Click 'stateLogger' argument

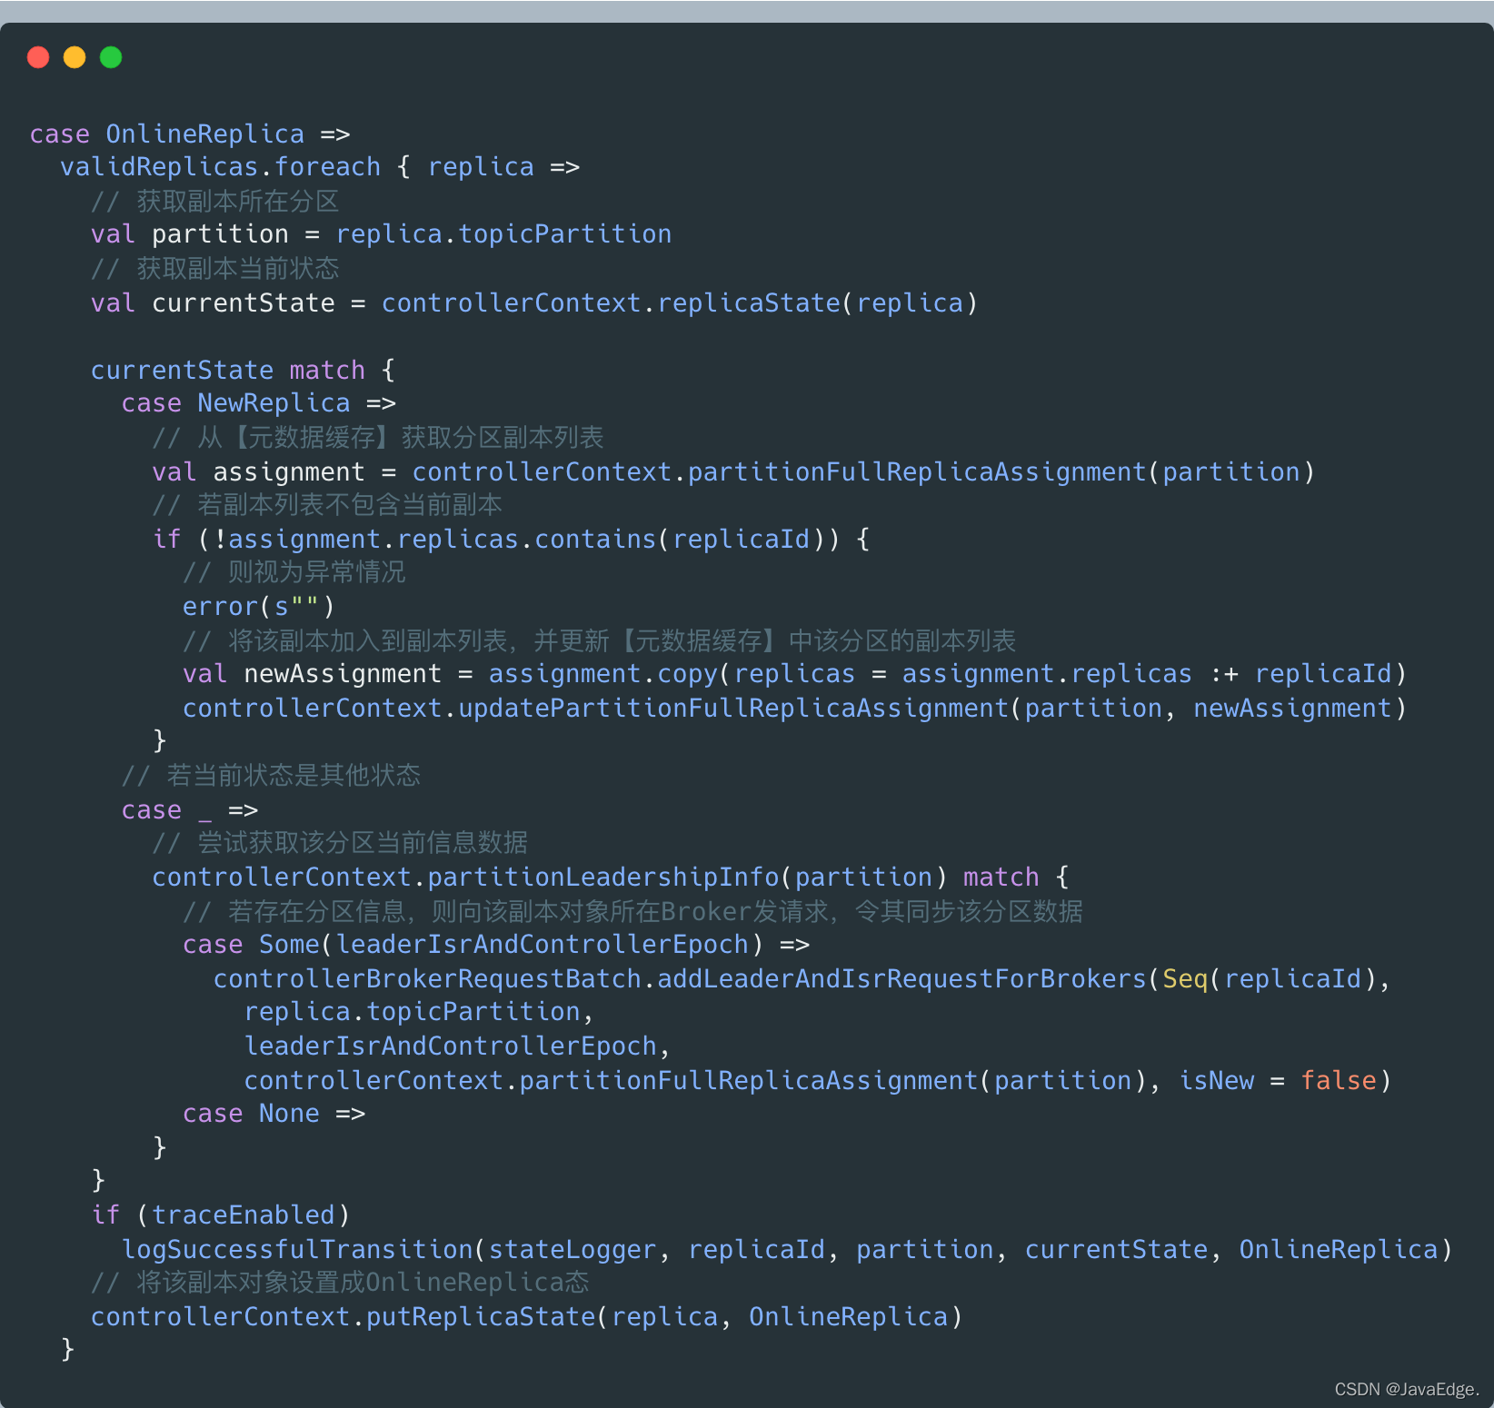573,1250
